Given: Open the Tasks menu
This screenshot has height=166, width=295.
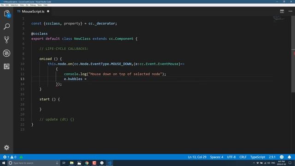Looking at the screenshot, I should click(x=40, y=5).
